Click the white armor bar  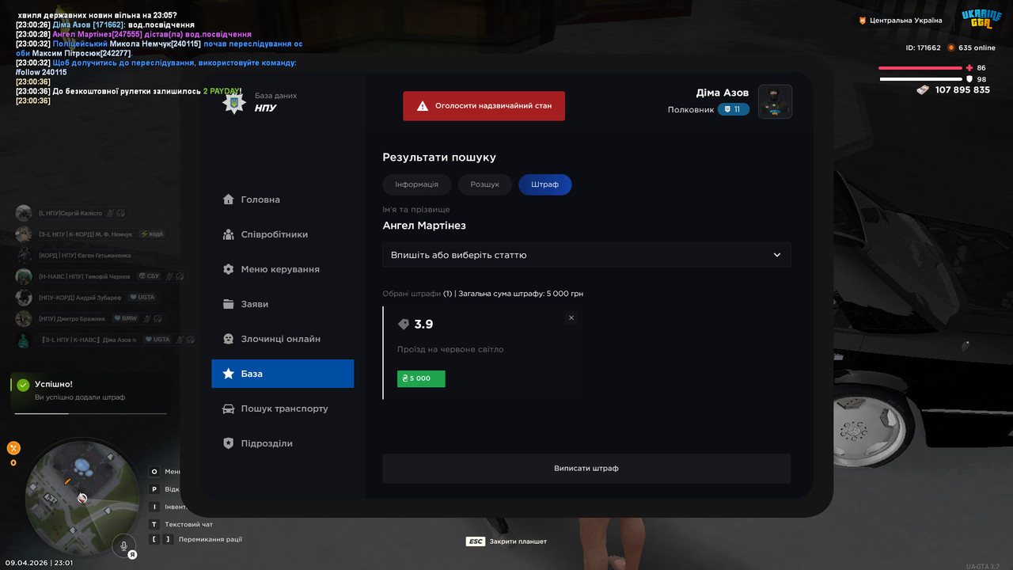click(920, 79)
